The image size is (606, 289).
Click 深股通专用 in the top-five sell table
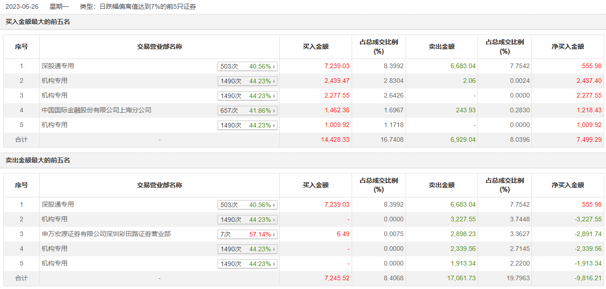tap(58, 205)
